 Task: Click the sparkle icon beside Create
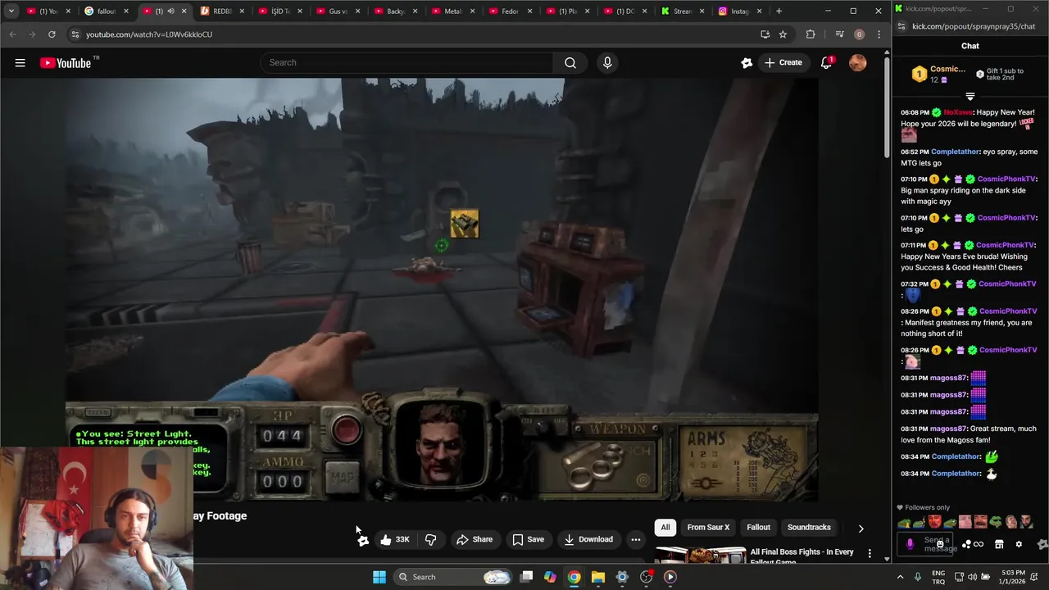click(x=747, y=63)
